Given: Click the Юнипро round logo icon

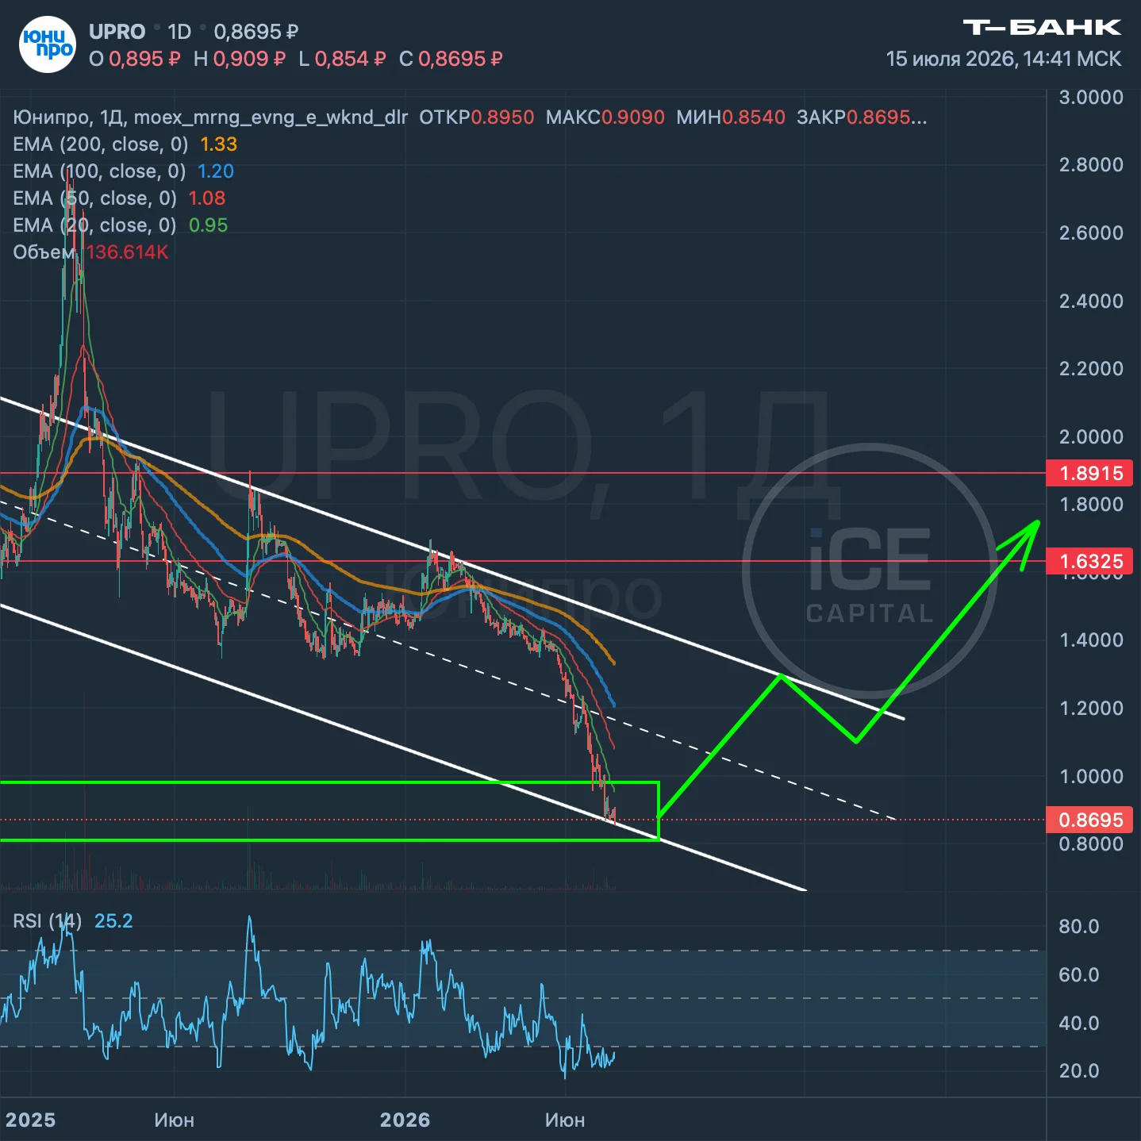Looking at the screenshot, I should (48, 44).
